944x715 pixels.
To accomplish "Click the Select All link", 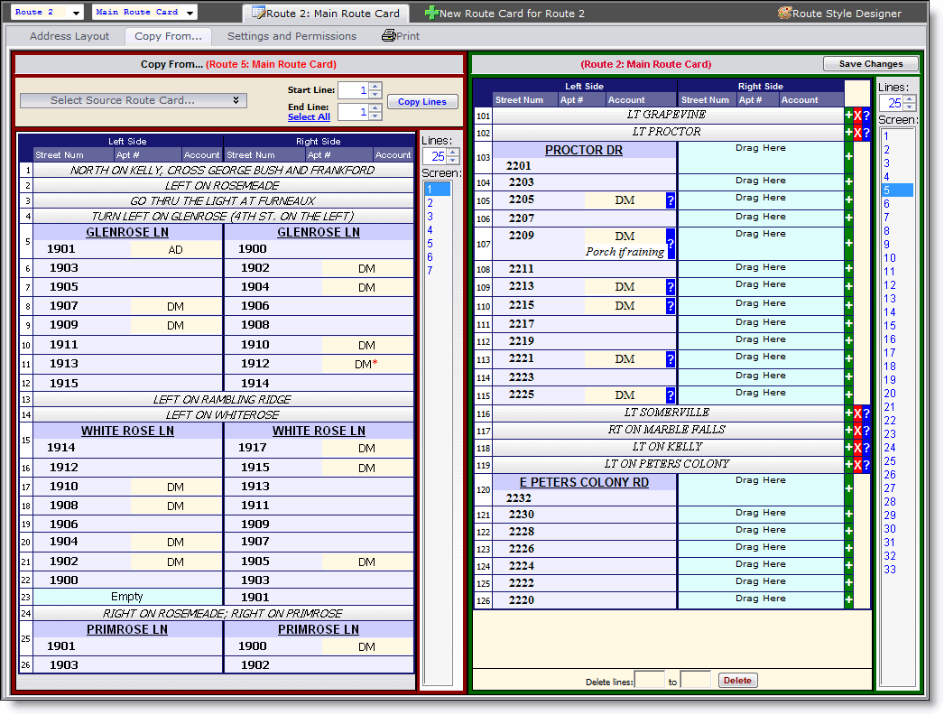I will pyautogui.click(x=309, y=117).
